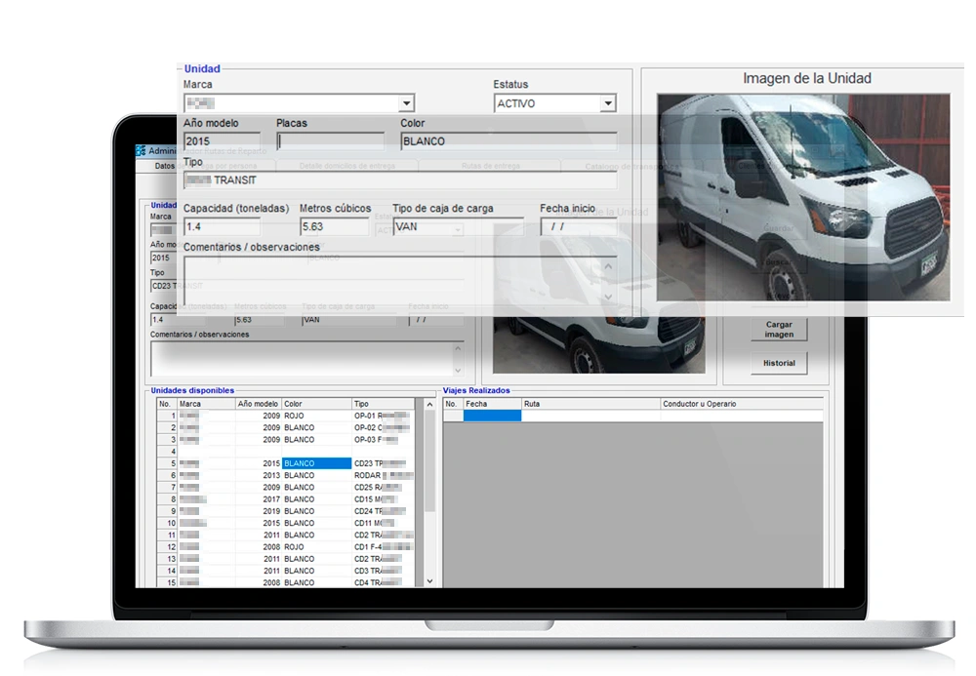
Task: Click the Marca column header in Unidades disponibles
Action: pyautogui.click(x=206, y=404)
